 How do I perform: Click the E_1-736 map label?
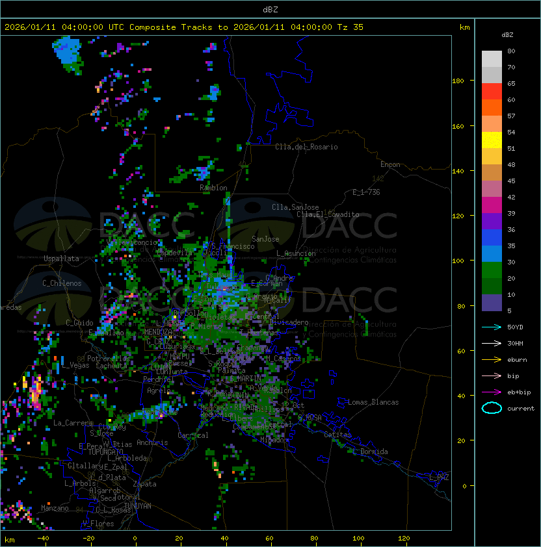(x=366, y=192)
